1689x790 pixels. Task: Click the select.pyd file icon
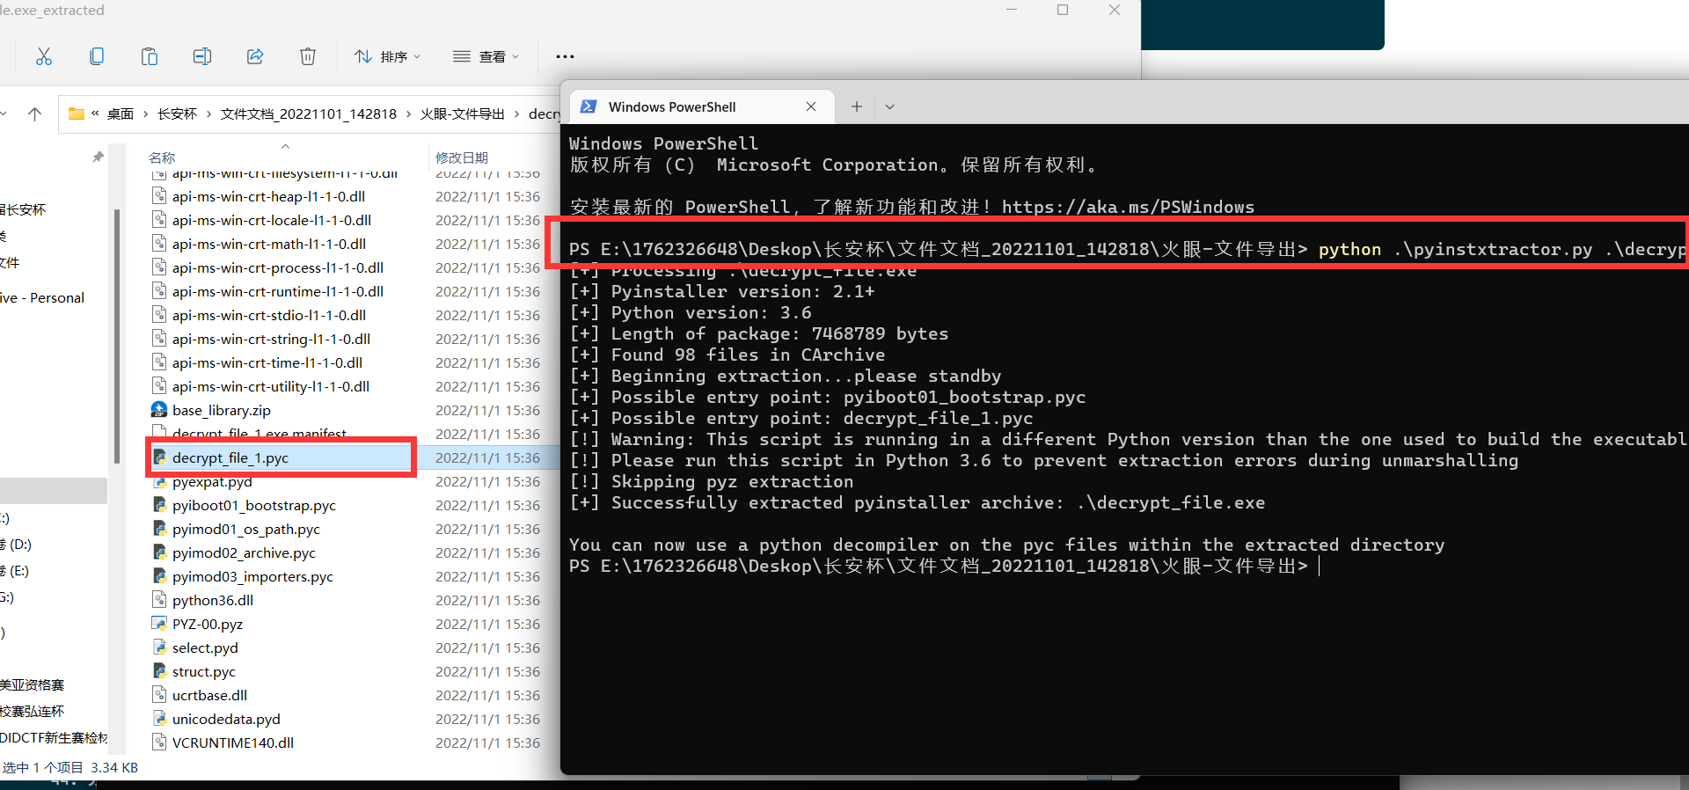(x=159, y=647)
